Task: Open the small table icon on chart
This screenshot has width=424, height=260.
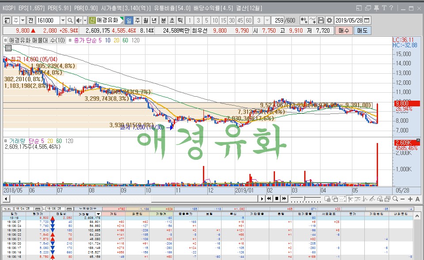Action: (8, 48)
